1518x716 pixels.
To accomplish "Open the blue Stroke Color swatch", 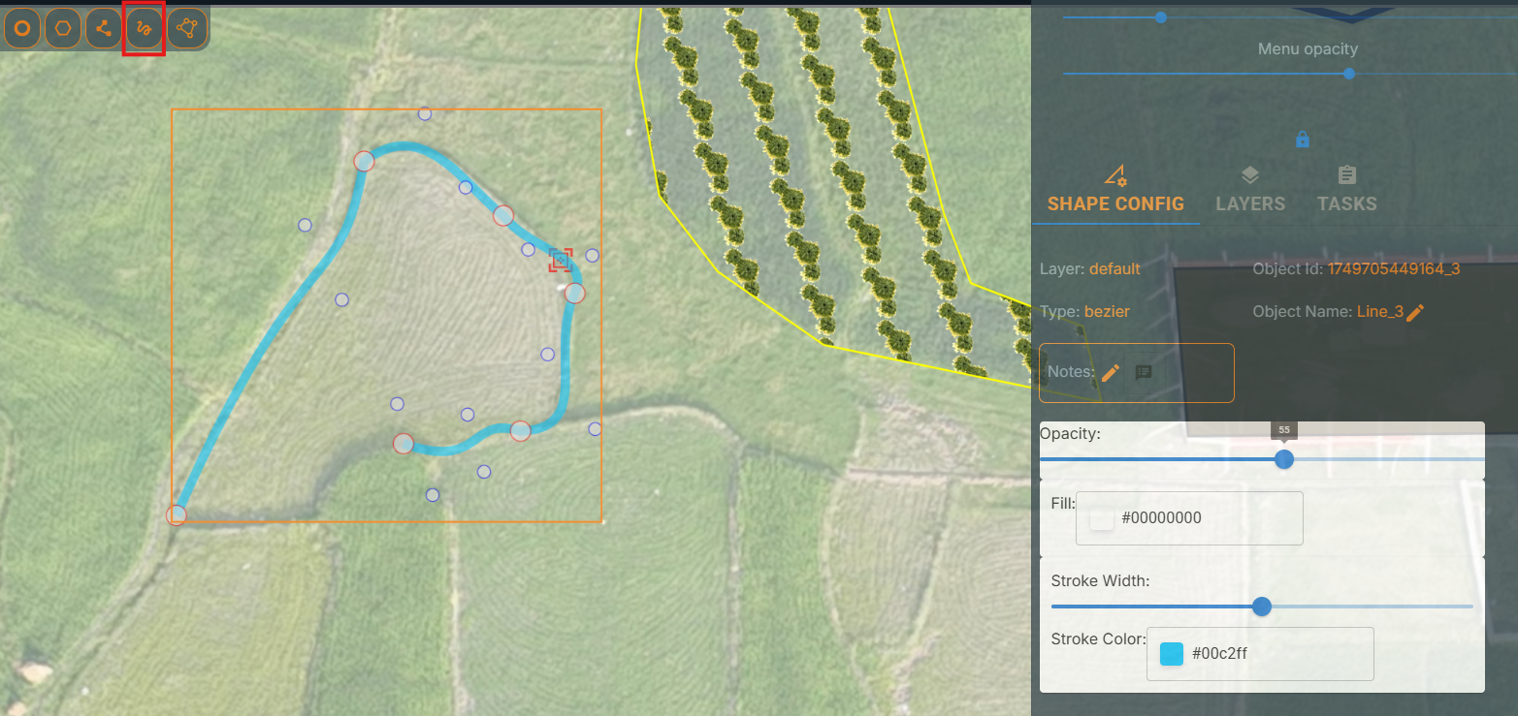I will pos(1172,654).
